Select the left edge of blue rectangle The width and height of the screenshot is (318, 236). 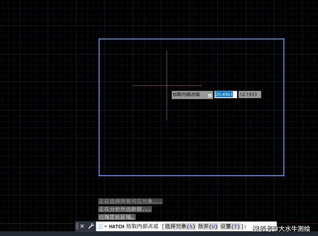coord(99,107)
